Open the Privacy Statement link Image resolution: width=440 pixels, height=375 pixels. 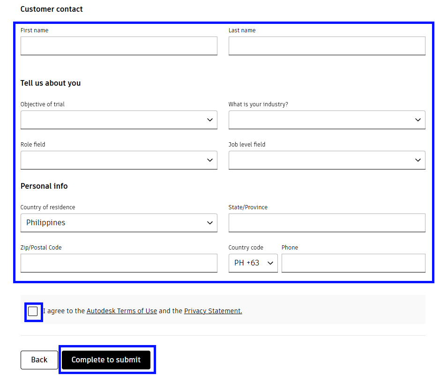pos(213,311)
